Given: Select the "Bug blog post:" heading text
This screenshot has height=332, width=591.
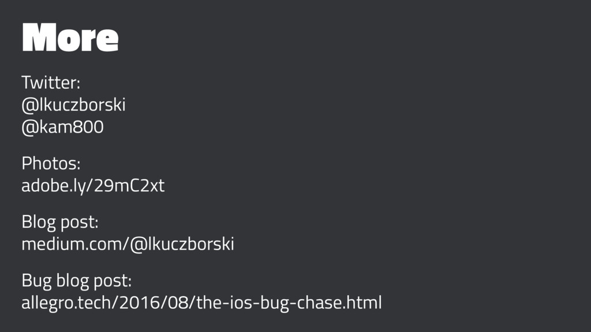Looking at the screenshot, I should tap(77, 281).
